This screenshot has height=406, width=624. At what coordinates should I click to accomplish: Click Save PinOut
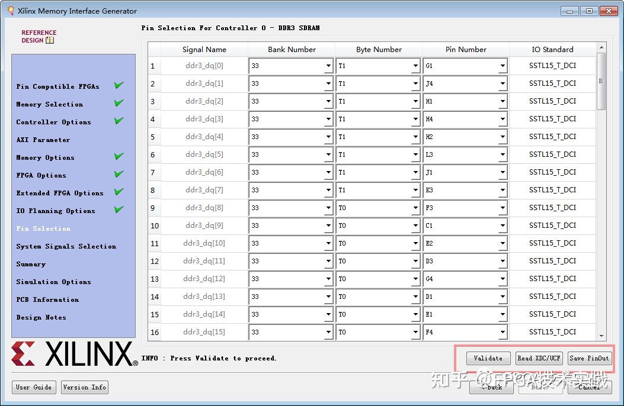point(590,358)
